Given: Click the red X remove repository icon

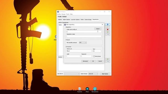Looking at the screenshot, I should [108, 30].
